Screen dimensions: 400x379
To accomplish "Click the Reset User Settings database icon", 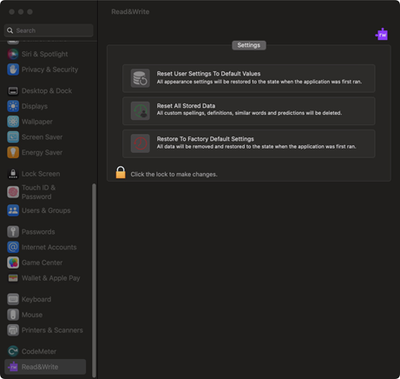I will pos(141,78).
